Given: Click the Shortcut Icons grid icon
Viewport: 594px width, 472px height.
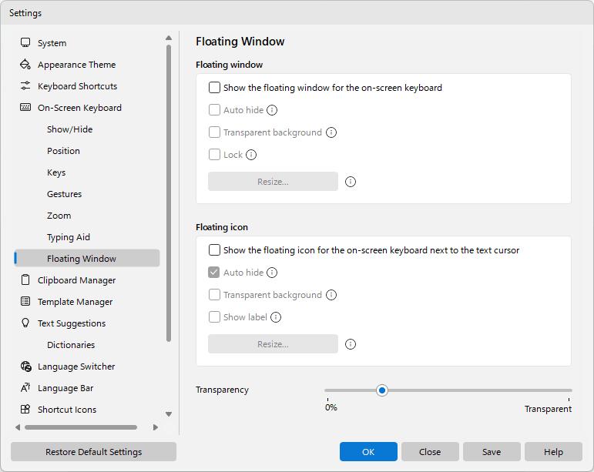Looking at the screenshot, I should (x=25, y=409).
